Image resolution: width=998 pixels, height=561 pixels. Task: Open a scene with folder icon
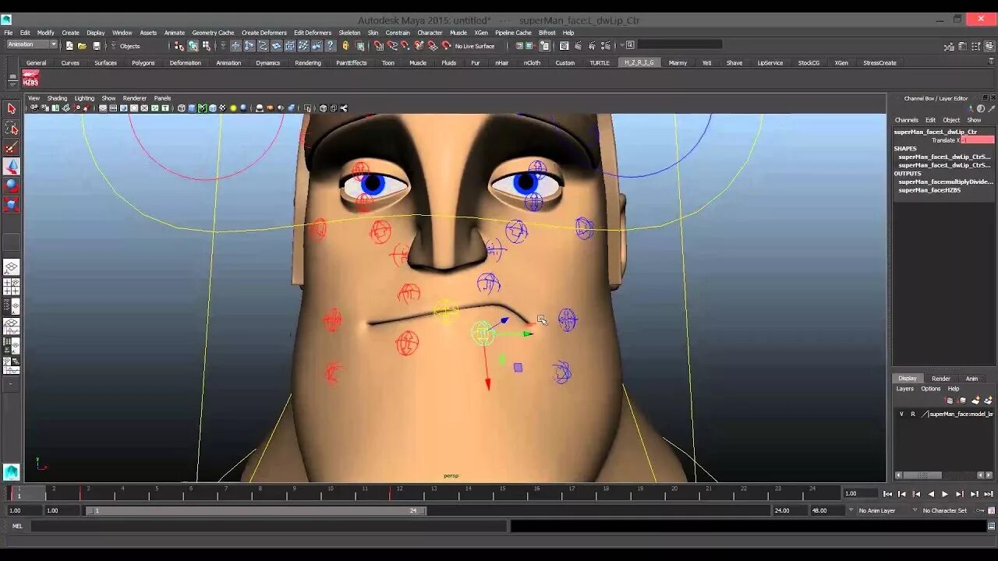(x=82, y=46)
